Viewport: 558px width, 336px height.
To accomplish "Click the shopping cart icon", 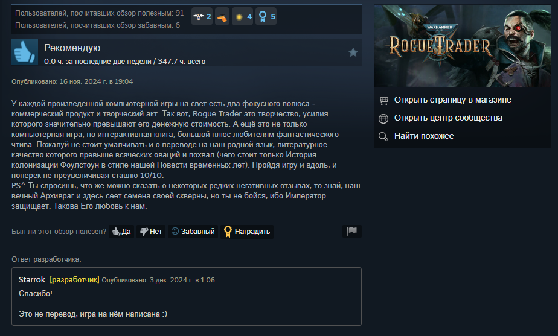I will [x=383, y=100].
